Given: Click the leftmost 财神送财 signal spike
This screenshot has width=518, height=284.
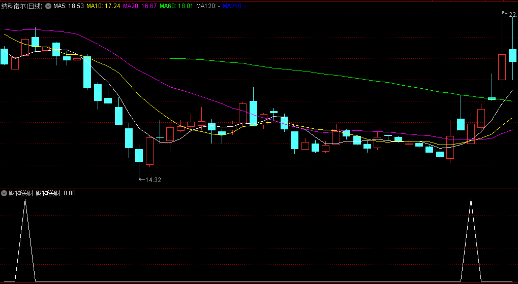Looking at the screenshot, I should coord(25,240).
